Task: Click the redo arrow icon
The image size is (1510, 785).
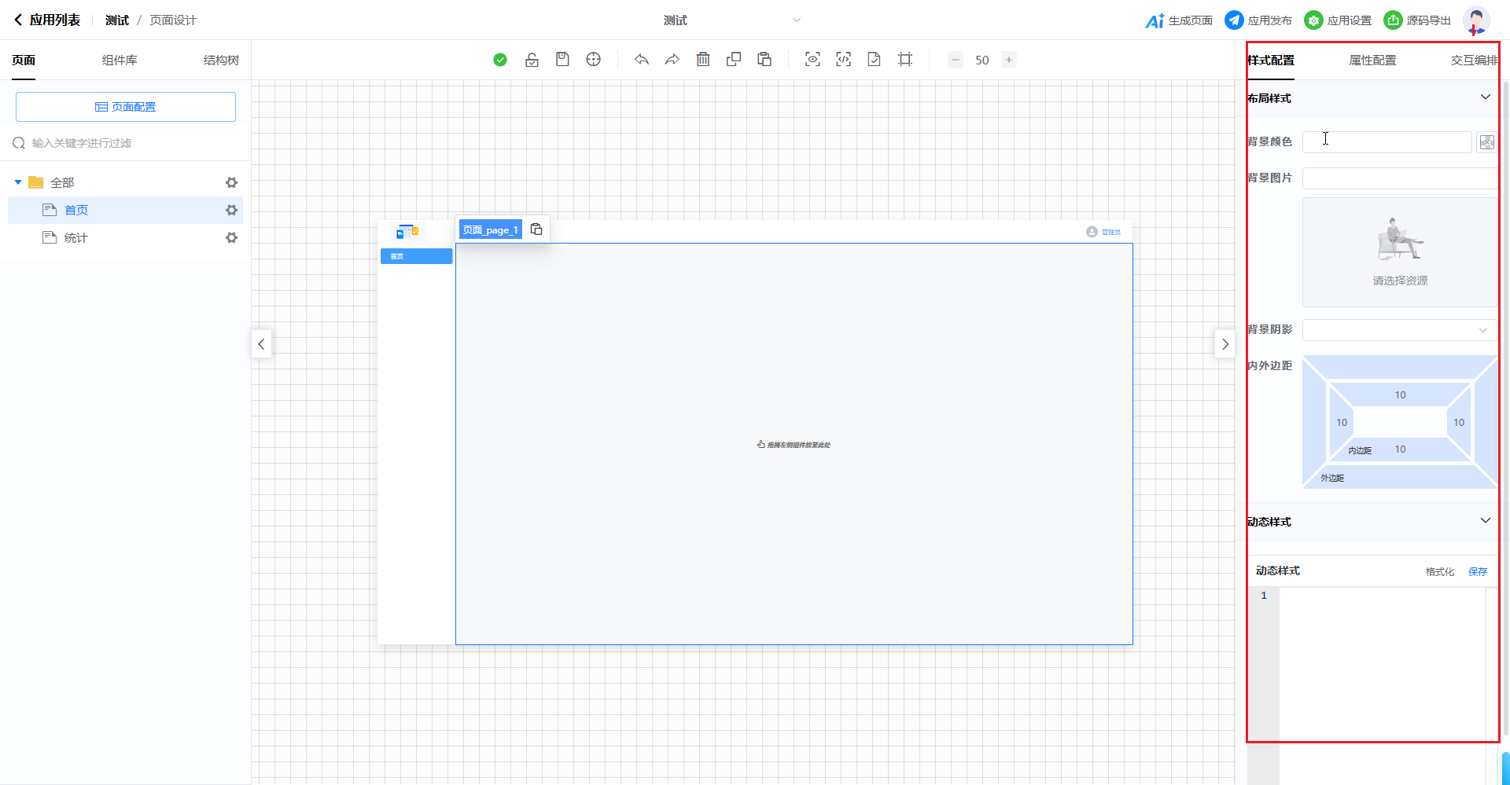Action: click(672, 60)
